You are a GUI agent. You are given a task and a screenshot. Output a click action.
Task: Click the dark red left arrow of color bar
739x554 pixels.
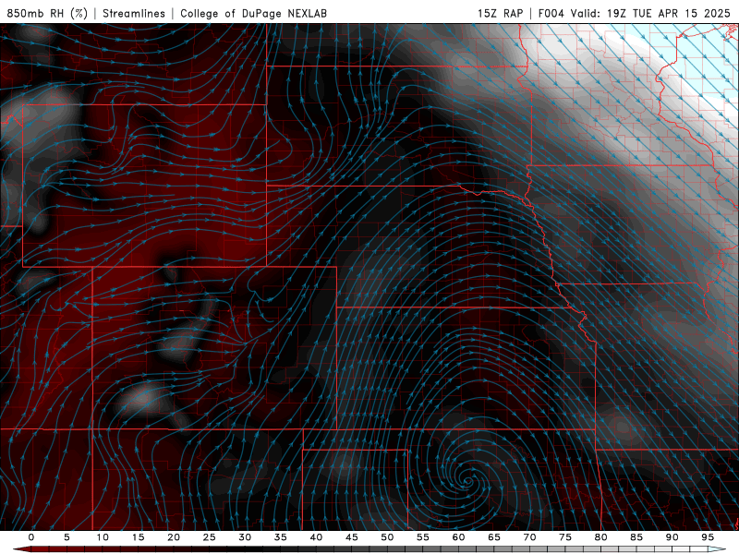point(21,549)
